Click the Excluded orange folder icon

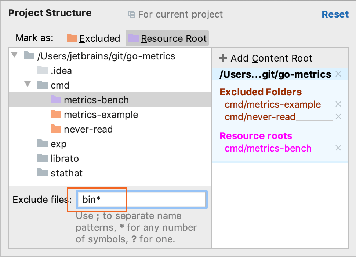pos(70,38)
